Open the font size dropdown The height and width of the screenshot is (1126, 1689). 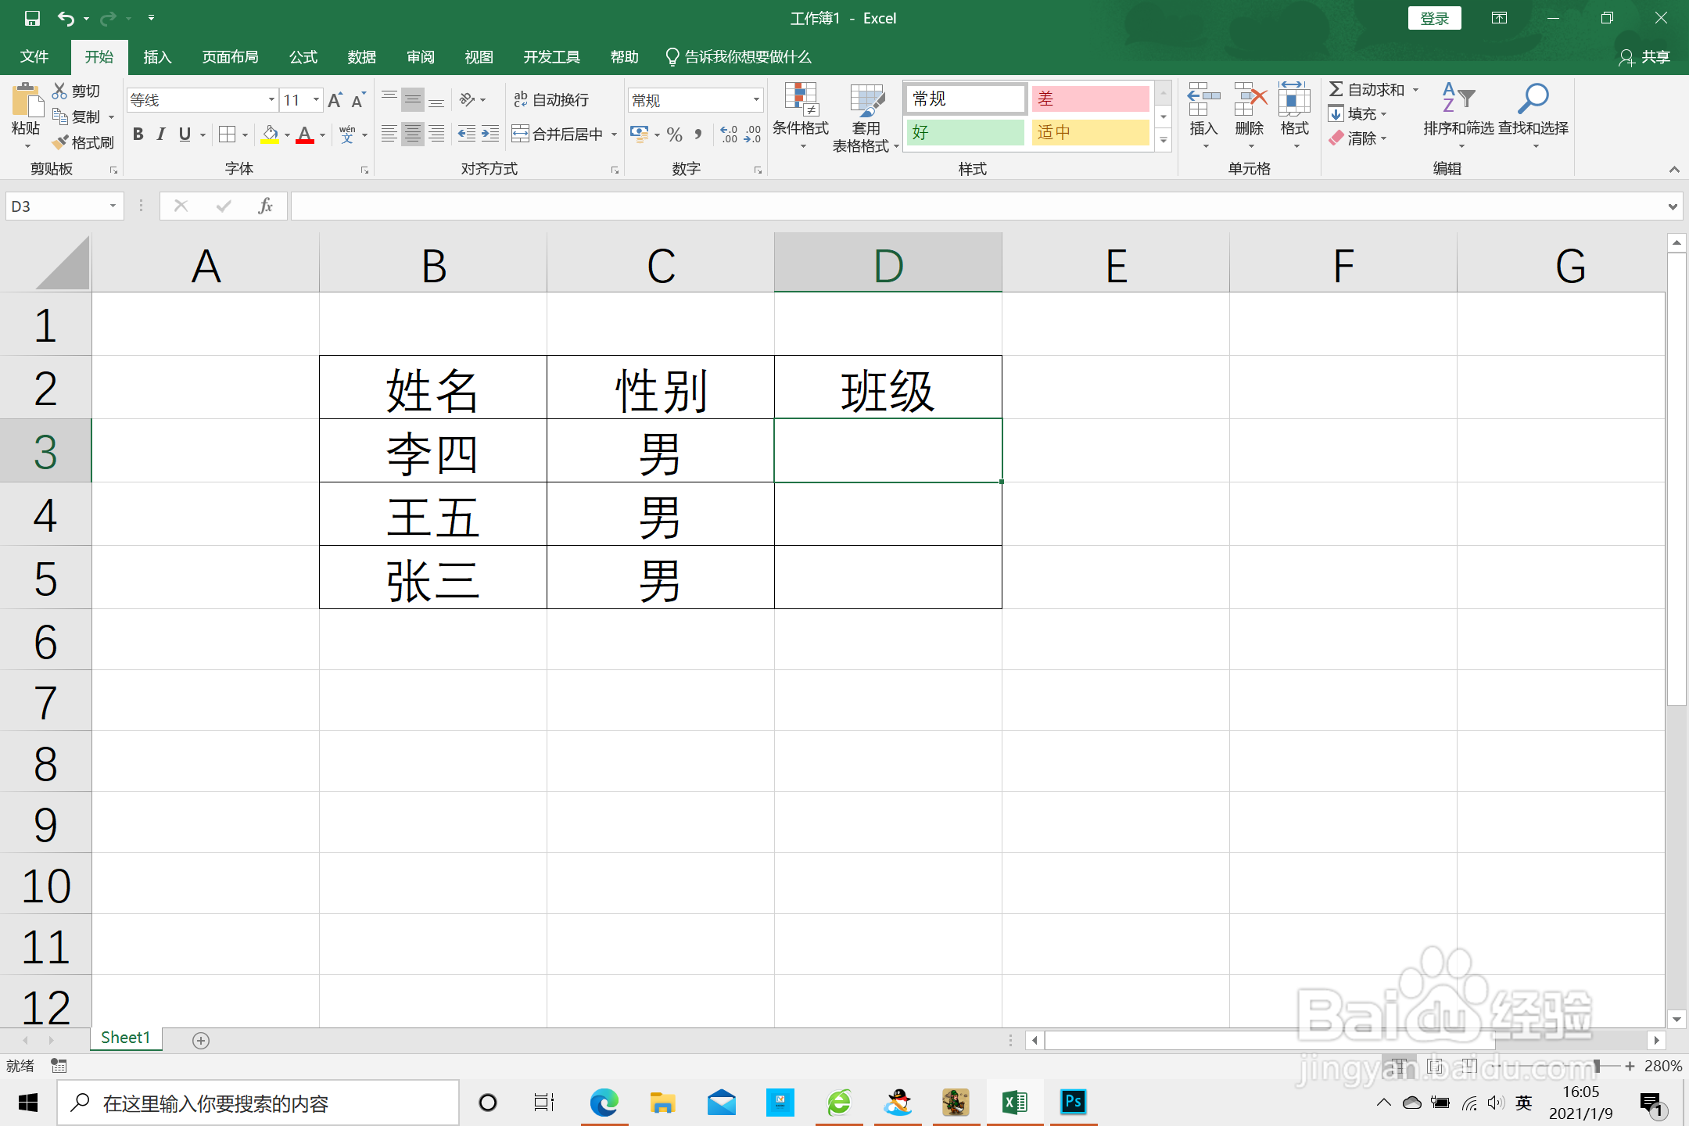315,99
